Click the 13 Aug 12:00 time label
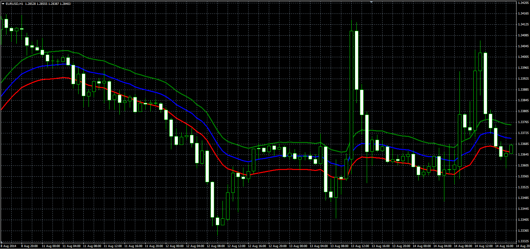Image resolution: width=530 pixels, height=249 pixels. point(360,246)
